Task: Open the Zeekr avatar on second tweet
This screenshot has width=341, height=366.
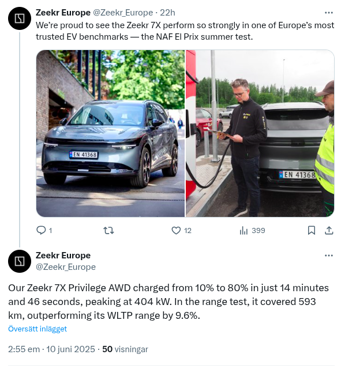Action: (x=20, y=261)
